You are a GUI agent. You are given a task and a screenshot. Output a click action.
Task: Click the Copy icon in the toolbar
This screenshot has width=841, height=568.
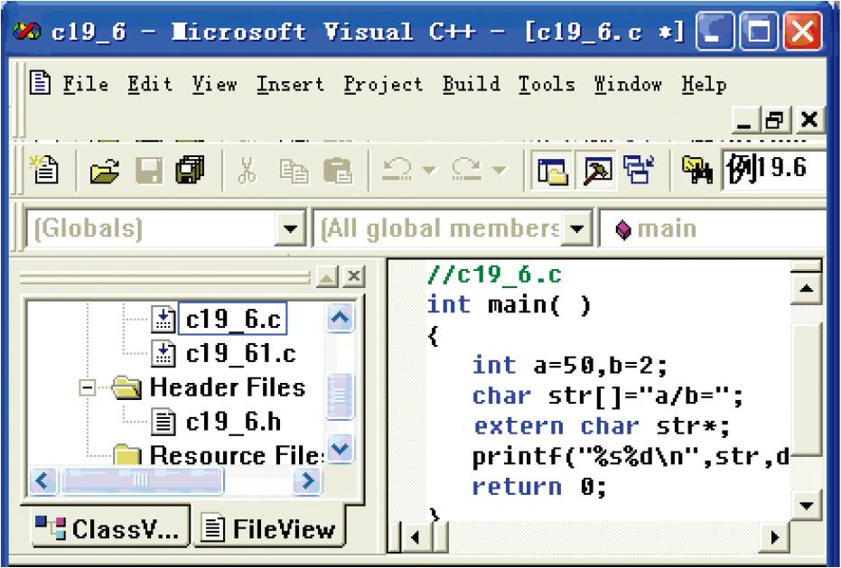click(x=294, y=171)
